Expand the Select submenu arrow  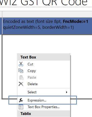[67, 92]
